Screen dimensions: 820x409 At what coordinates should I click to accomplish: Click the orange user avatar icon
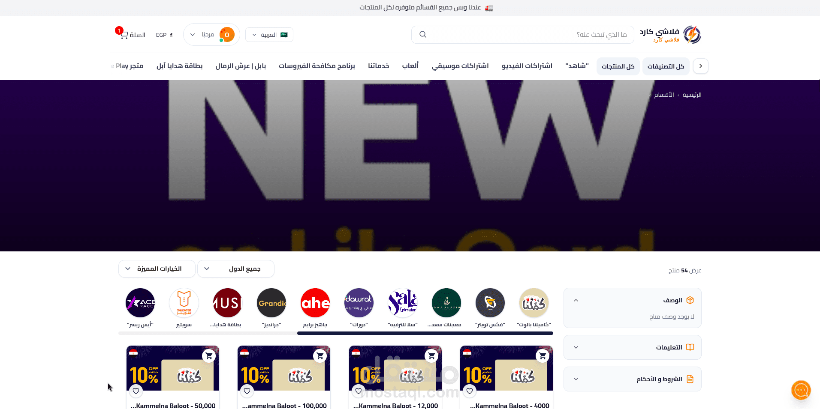(x=227, y=35)
